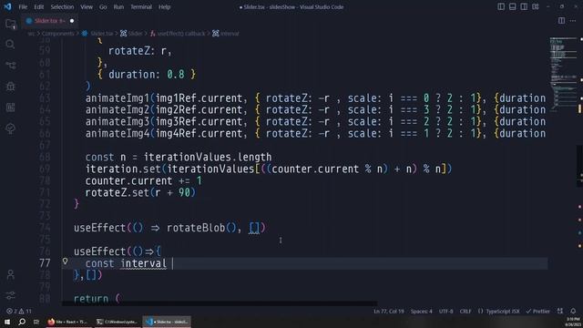
Task: Show the lightbulb code actions on line 77
Action: (65, 261)
